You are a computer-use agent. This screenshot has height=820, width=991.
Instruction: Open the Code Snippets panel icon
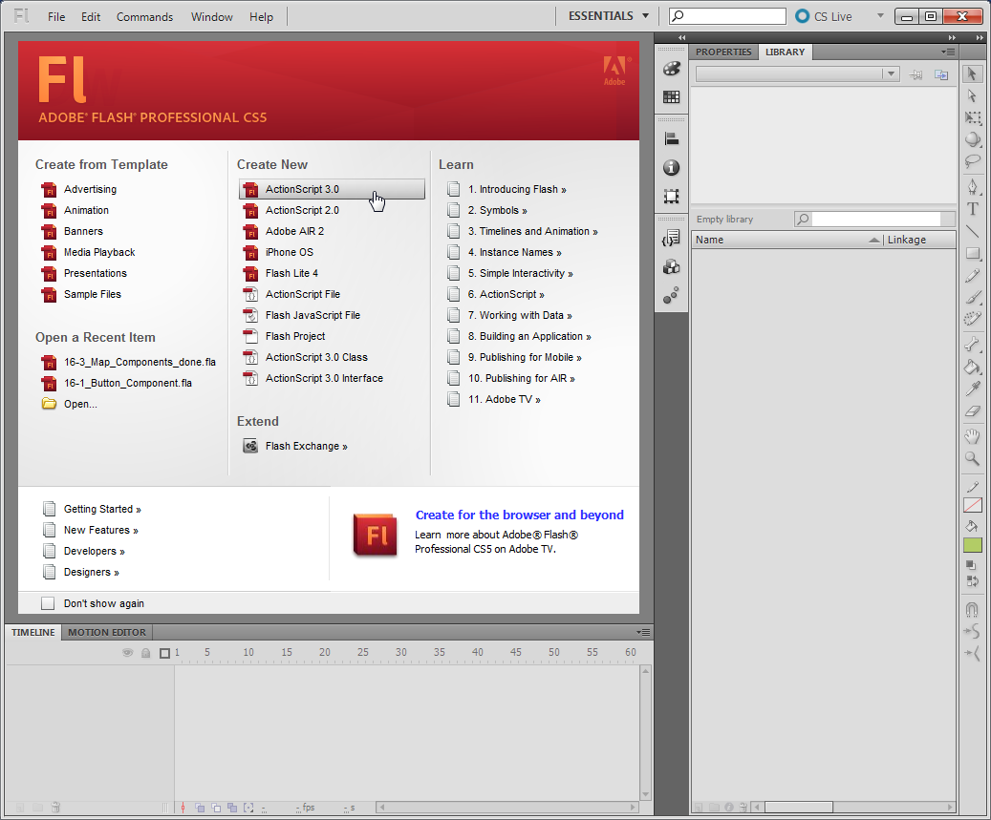[x=671, y=238]
